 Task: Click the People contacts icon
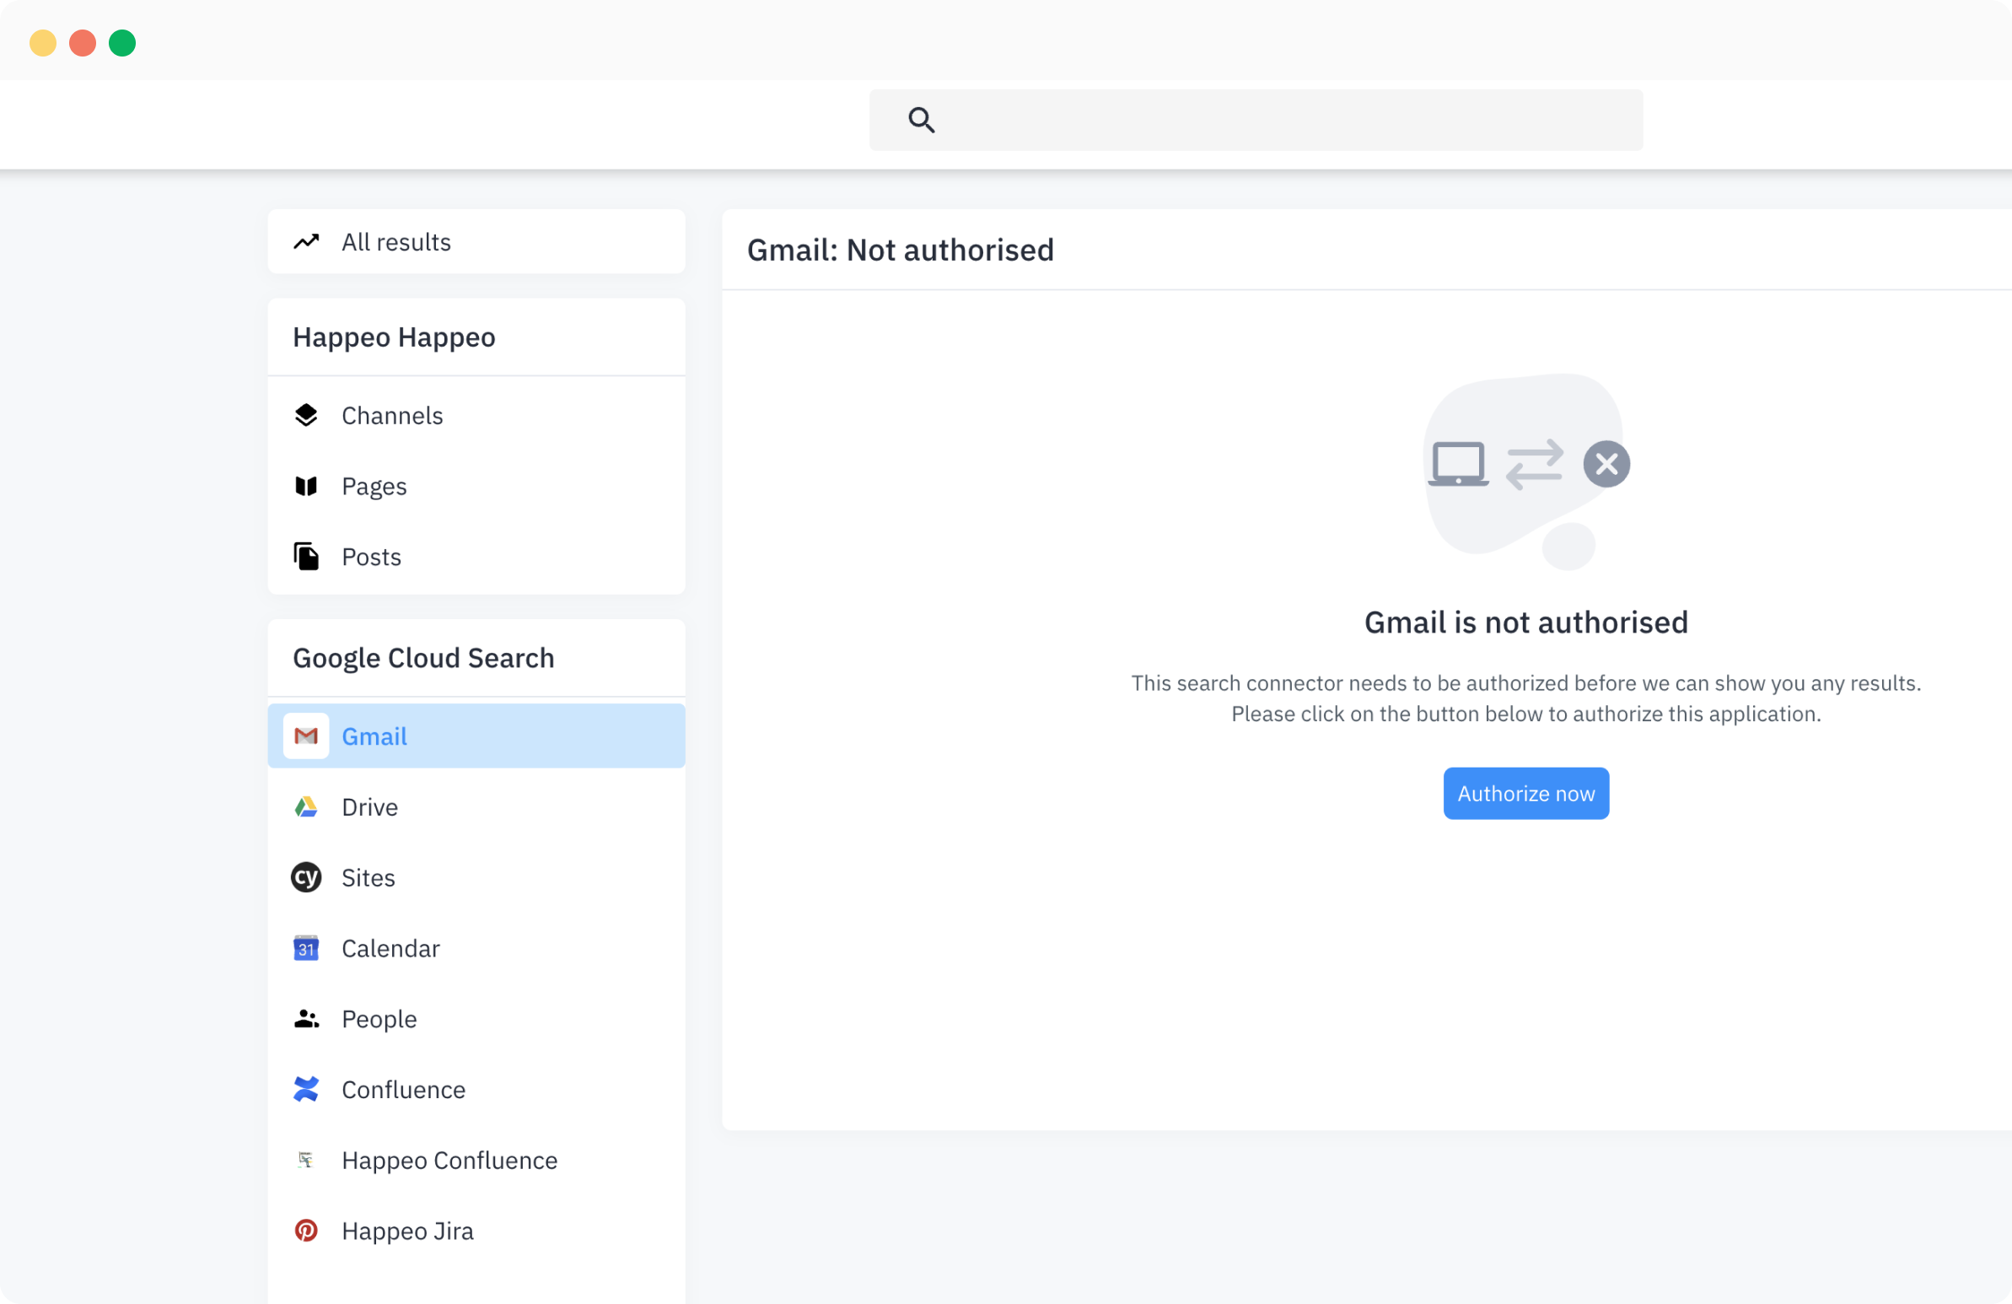pos(306,1019)
